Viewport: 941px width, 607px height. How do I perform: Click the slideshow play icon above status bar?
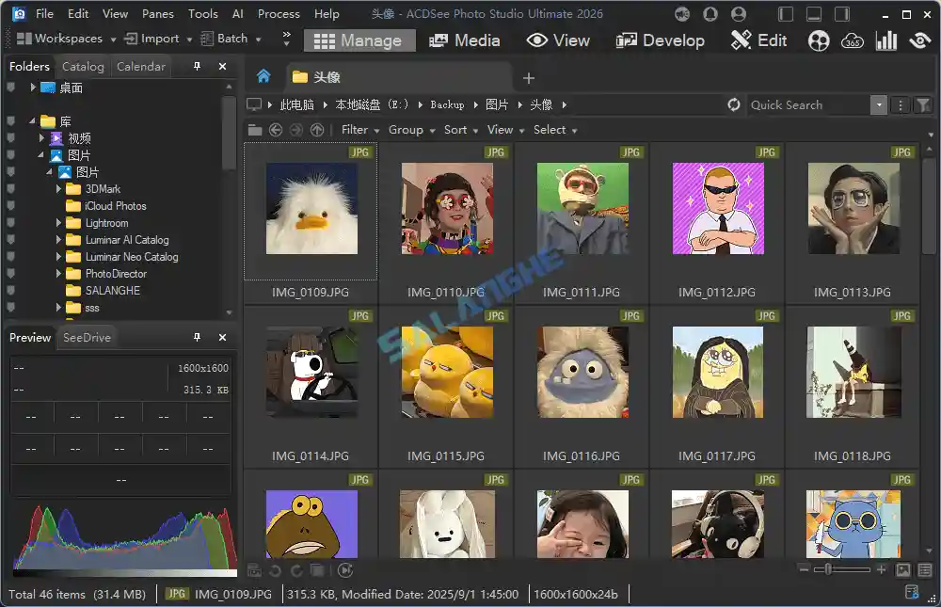point(345,569)
